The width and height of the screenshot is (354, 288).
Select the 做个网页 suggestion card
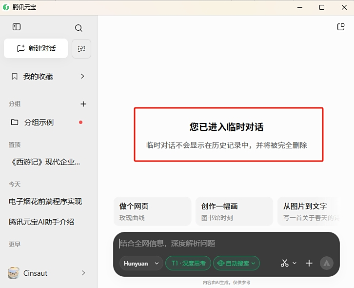(x=152, y=211)
